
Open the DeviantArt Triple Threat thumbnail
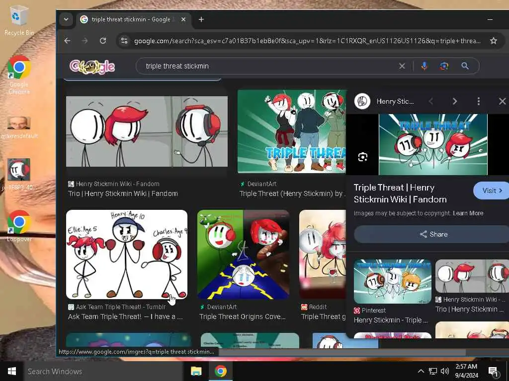tap(292, 131)
